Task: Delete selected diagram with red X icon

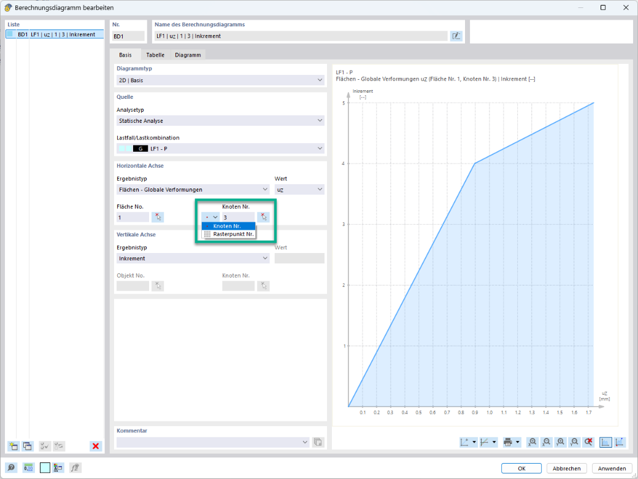Action: [x=96, y=446]
